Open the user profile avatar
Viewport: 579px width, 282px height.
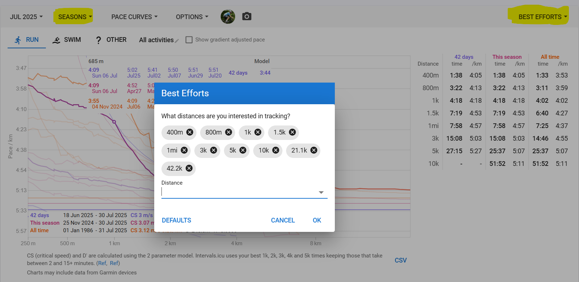pos(228,17)
